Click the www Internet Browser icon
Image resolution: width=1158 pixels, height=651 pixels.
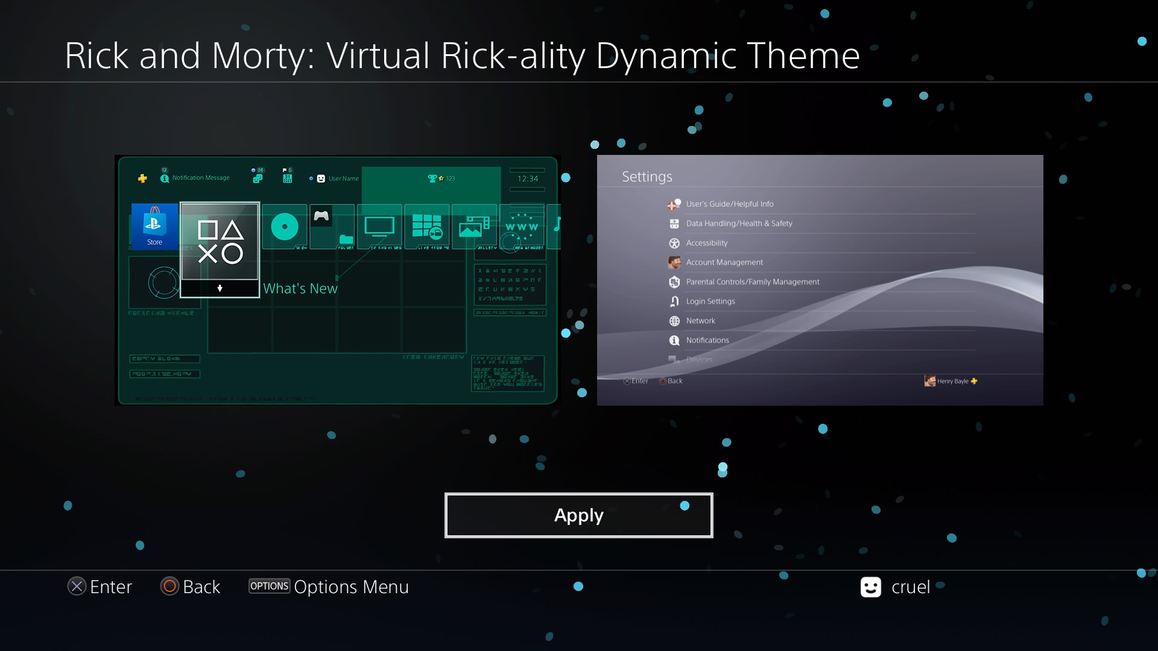522,227
